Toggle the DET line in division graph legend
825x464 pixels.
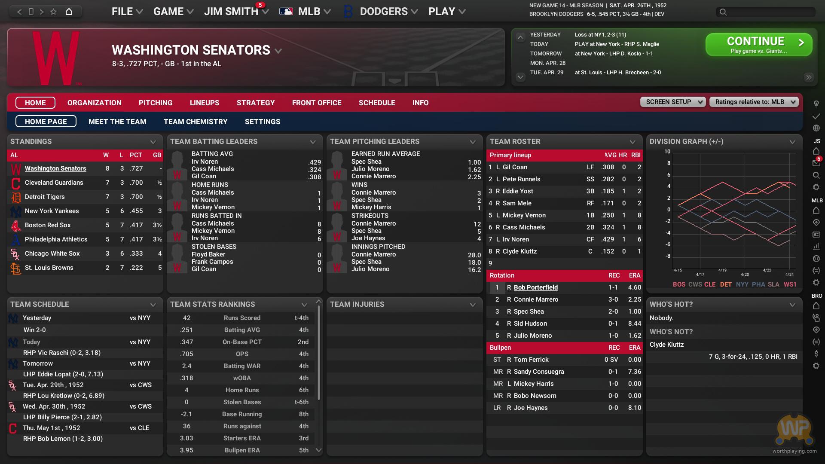point(726,284)
